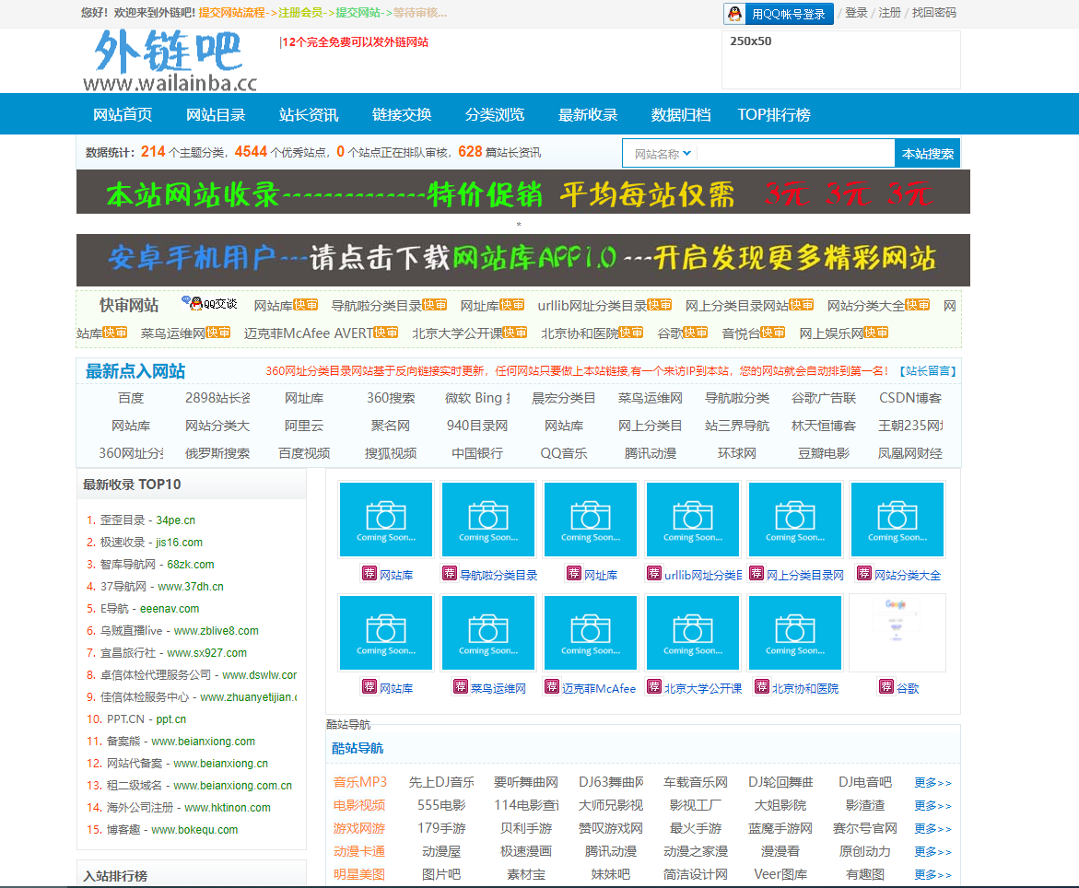Open 歪歪目录 - 34pe.cn entry
Viewport: 1079px width, 888px height.
(148, 520)
